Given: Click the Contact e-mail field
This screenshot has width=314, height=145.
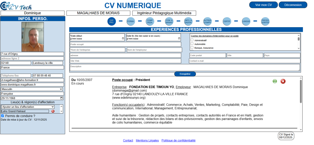Looking at the screenshot, I should pyautogui.click(x=244, y=61).
